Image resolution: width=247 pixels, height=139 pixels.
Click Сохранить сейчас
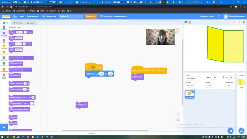(x=207, y=16)
